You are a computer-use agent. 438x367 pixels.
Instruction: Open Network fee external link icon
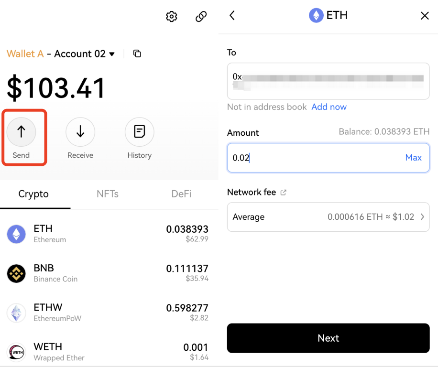[x=284, y=193]
